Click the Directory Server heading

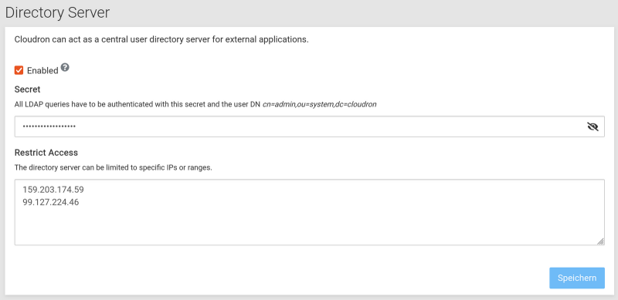(x=57, y=12)
